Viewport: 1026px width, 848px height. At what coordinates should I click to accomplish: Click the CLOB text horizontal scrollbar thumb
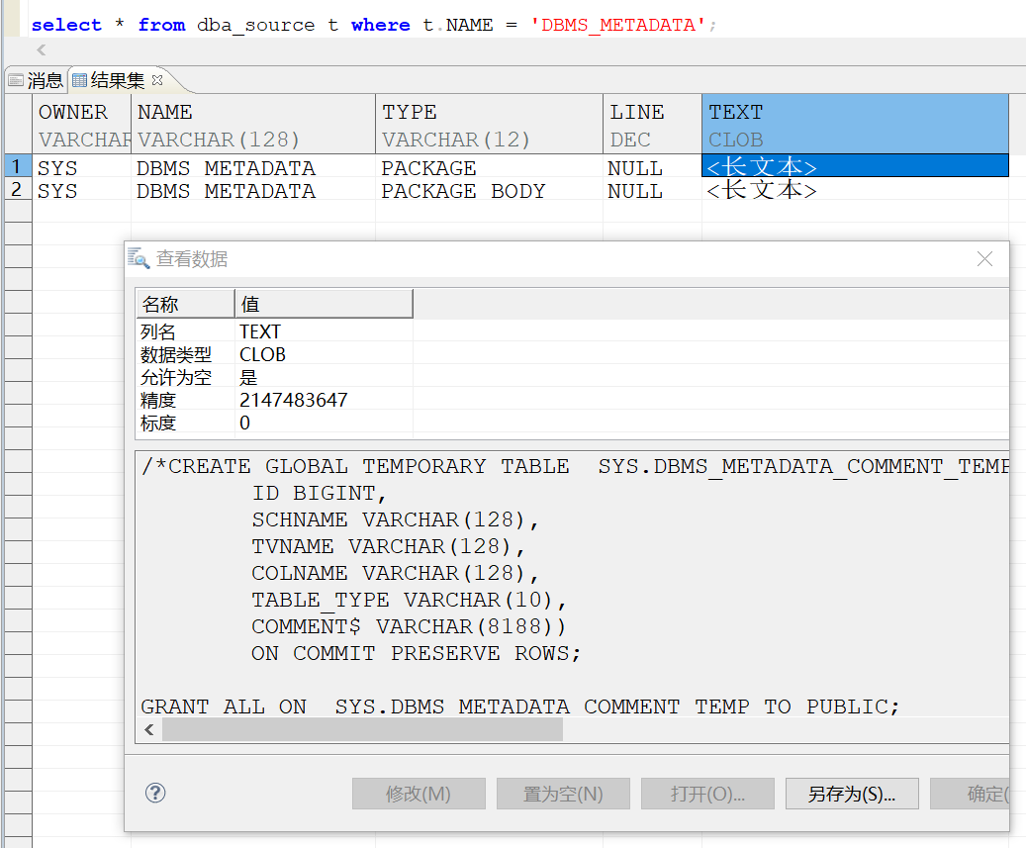362,730
